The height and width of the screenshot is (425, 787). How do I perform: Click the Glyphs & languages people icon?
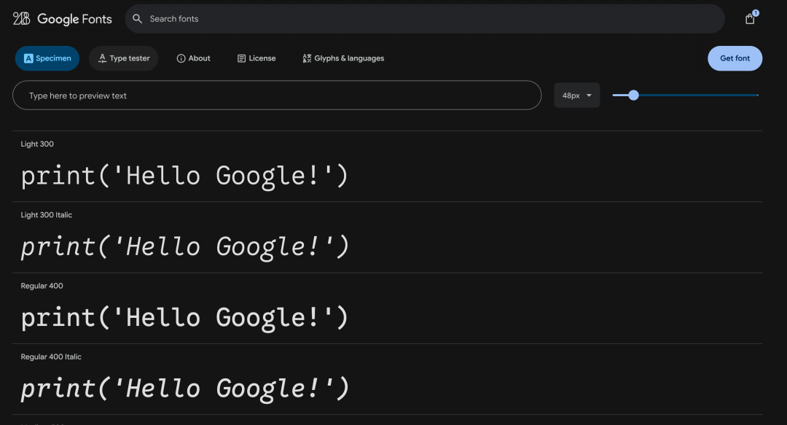click(x=307, y=58)
